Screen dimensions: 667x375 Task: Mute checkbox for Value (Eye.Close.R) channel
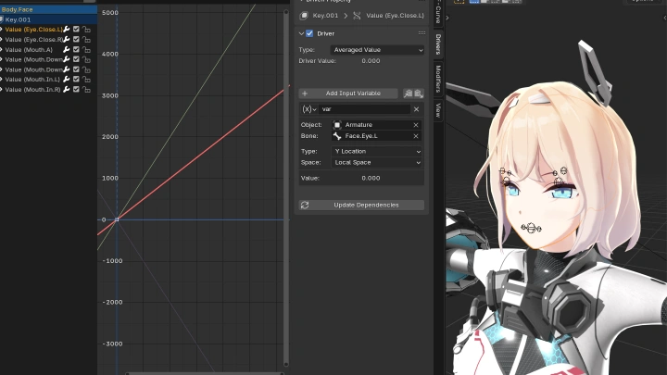[x=76, y=40]
